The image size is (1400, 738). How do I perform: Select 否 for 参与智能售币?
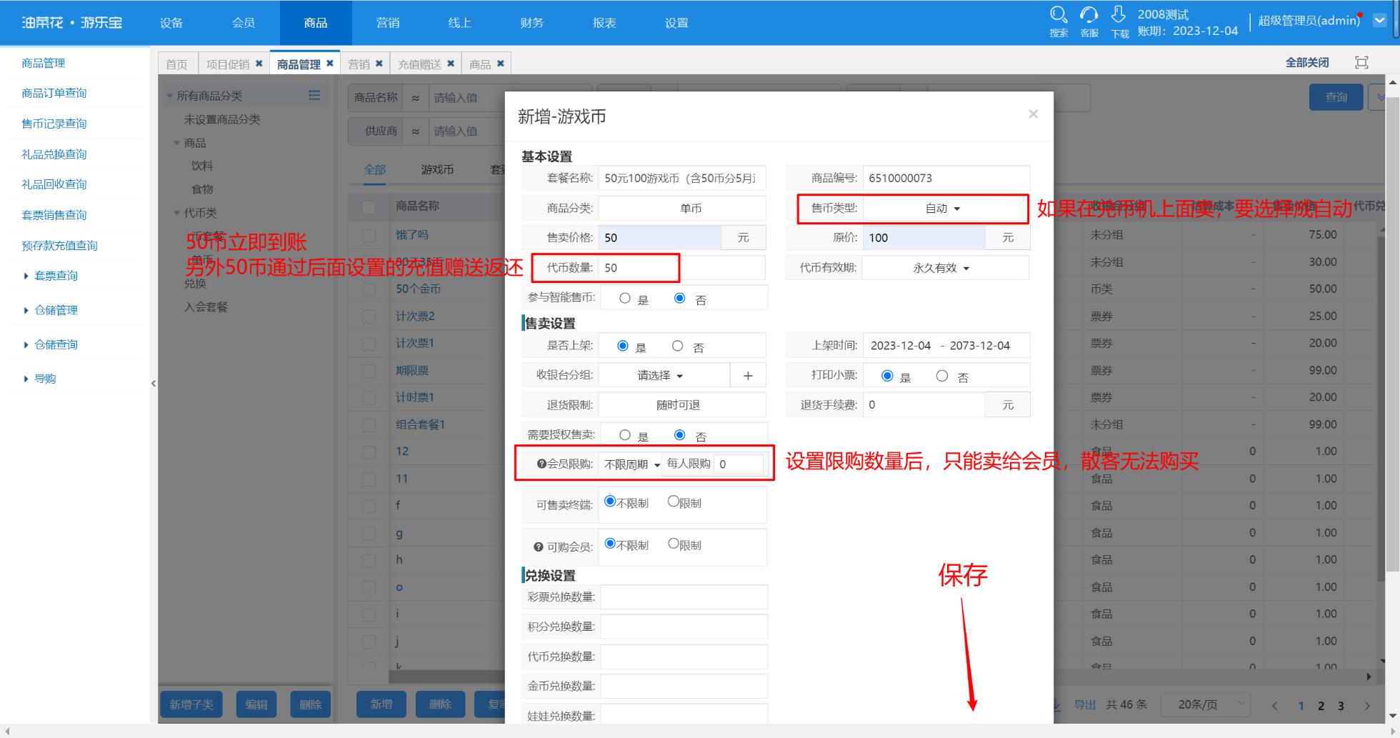[680, 299]
